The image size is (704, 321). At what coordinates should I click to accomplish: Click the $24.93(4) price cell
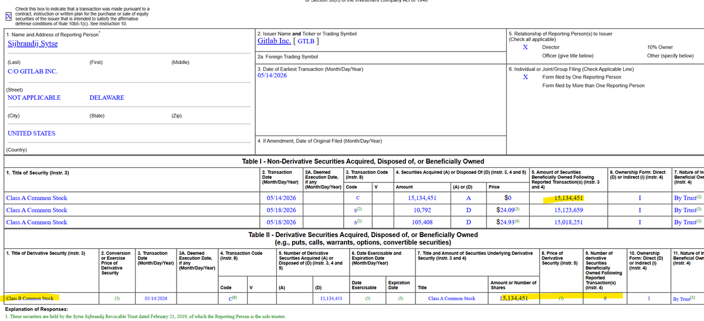click(507, 222)
